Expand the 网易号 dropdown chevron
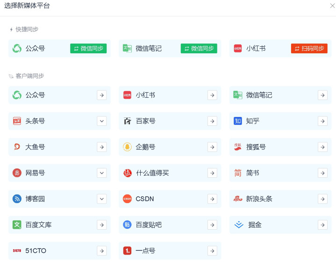Viewport: 336px width, 270px height. pos(102,173)
